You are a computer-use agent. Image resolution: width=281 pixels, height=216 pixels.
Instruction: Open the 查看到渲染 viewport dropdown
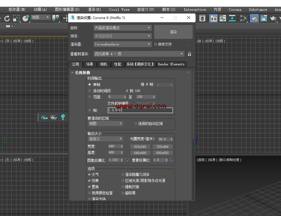click(x=139, y=54)
